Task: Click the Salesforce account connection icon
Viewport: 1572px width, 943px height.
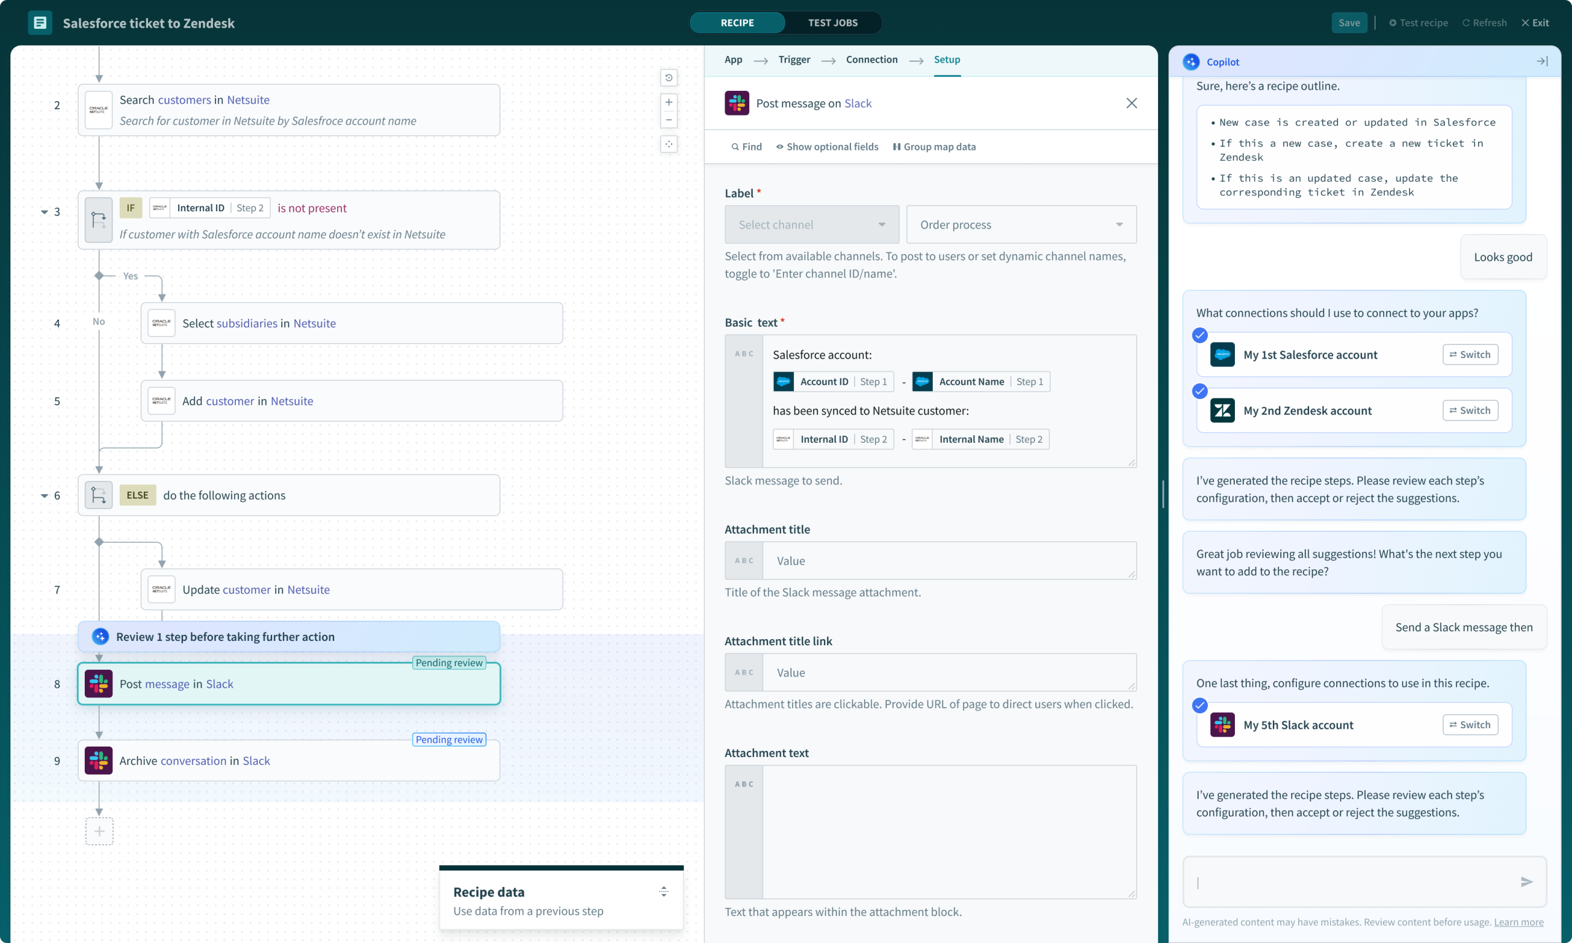Action: point(1223,355)
